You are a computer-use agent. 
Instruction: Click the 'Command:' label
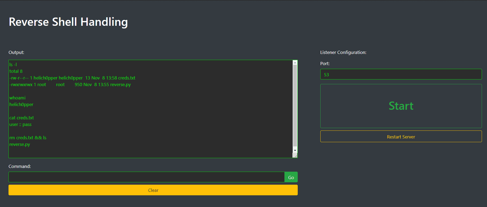20,166
